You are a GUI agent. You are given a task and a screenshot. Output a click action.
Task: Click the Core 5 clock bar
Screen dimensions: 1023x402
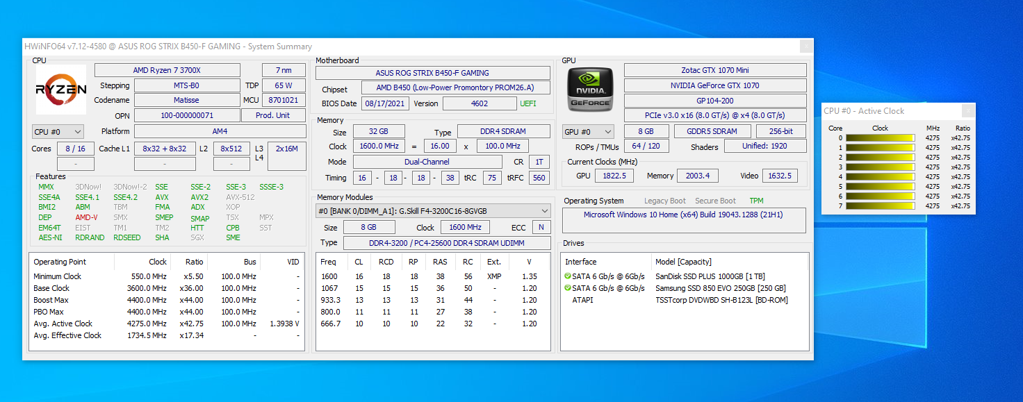click(x=880, y=187)
